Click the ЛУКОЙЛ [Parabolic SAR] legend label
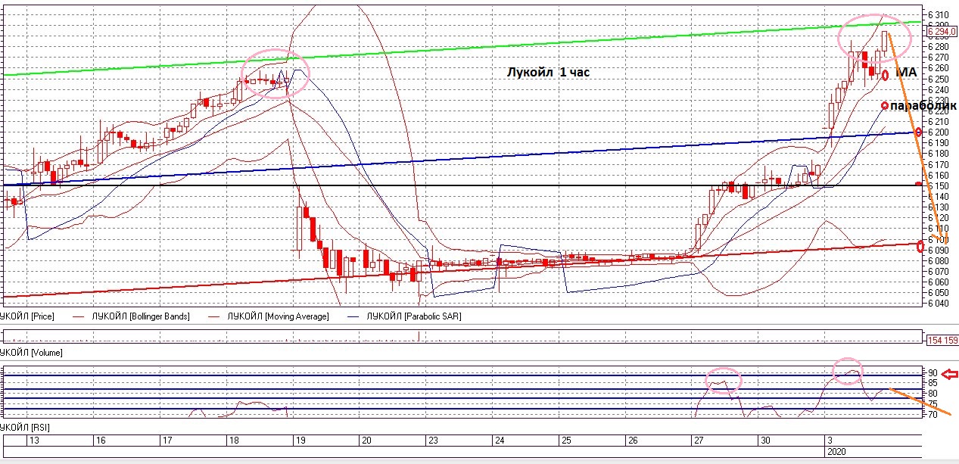The height and width of the screenshot is (464, 959). point(413,316)
